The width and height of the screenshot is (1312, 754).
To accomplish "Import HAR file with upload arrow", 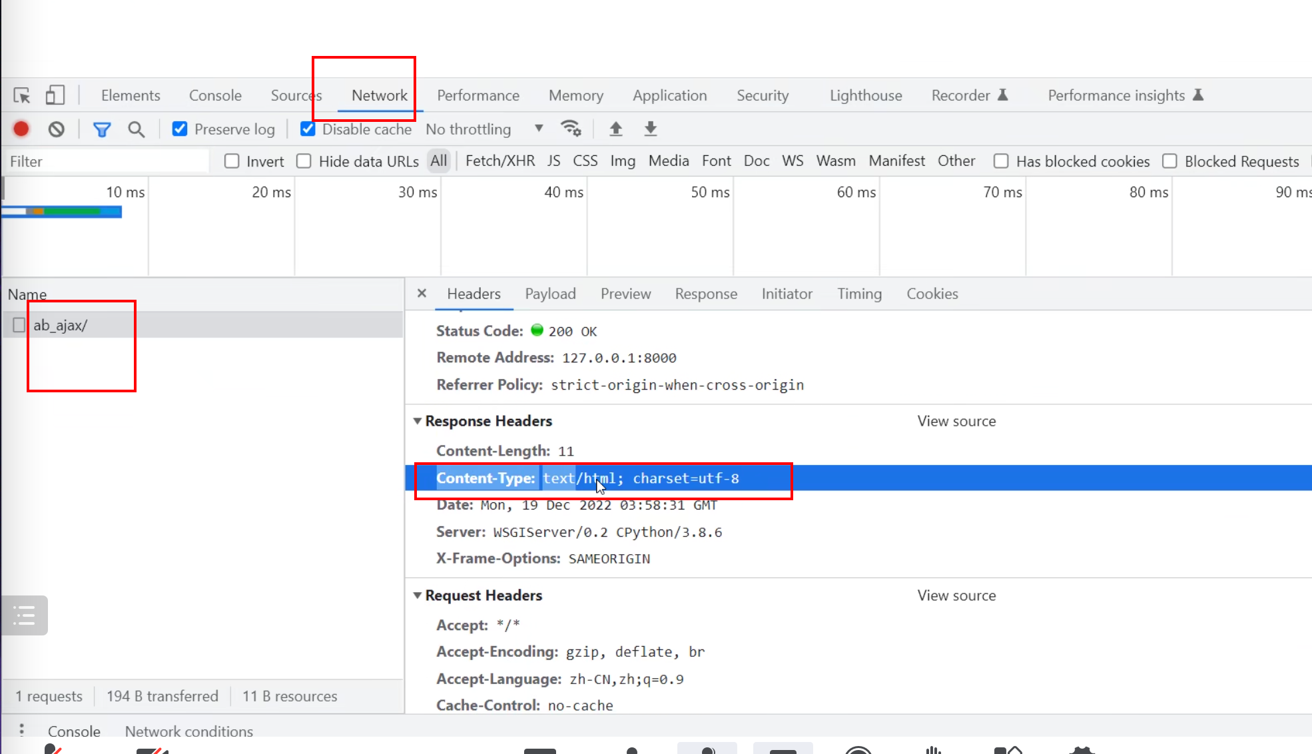I will pyautogui.click(x=616, y=129).
